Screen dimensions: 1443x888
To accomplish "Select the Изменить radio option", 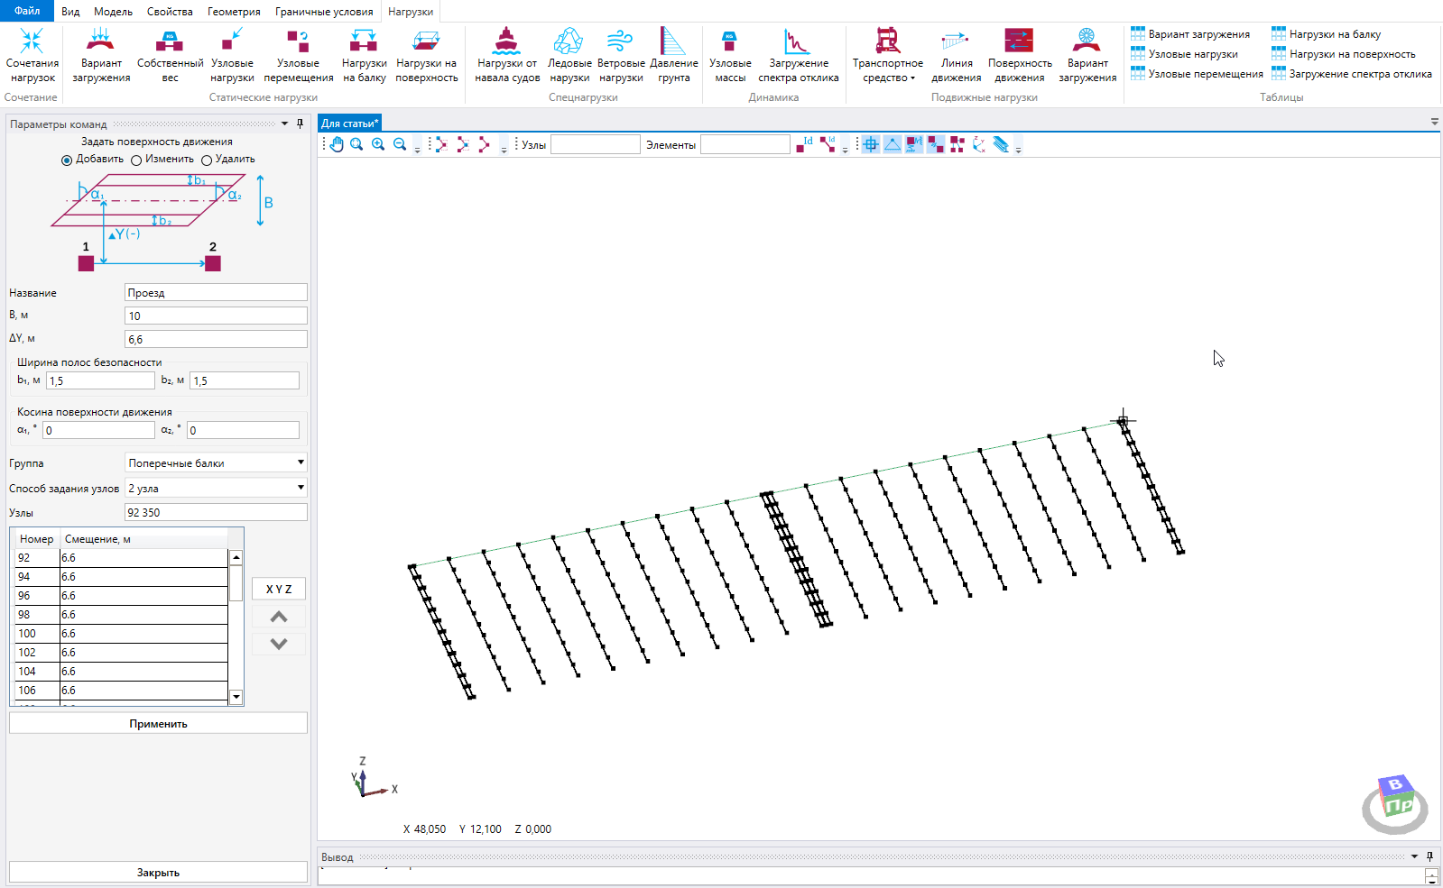I will pos(136,160).
